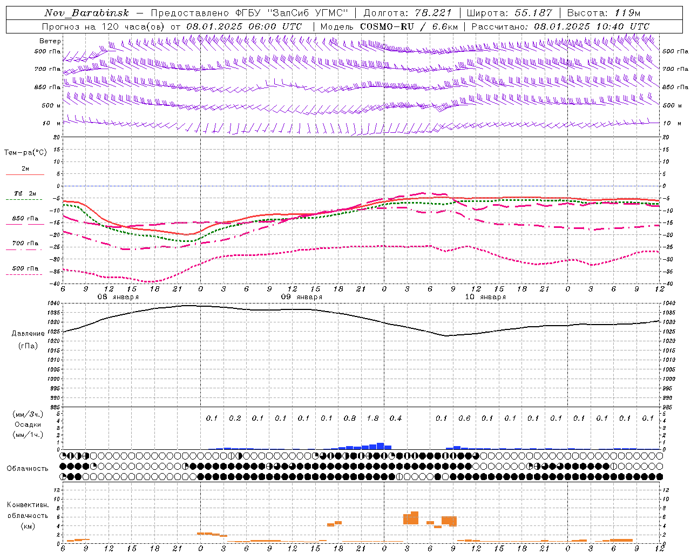Click the 08.01.2025 06:00 UTC start time
Screen dimensions: 691x553
pyautogui.click(x=244, y=26)
